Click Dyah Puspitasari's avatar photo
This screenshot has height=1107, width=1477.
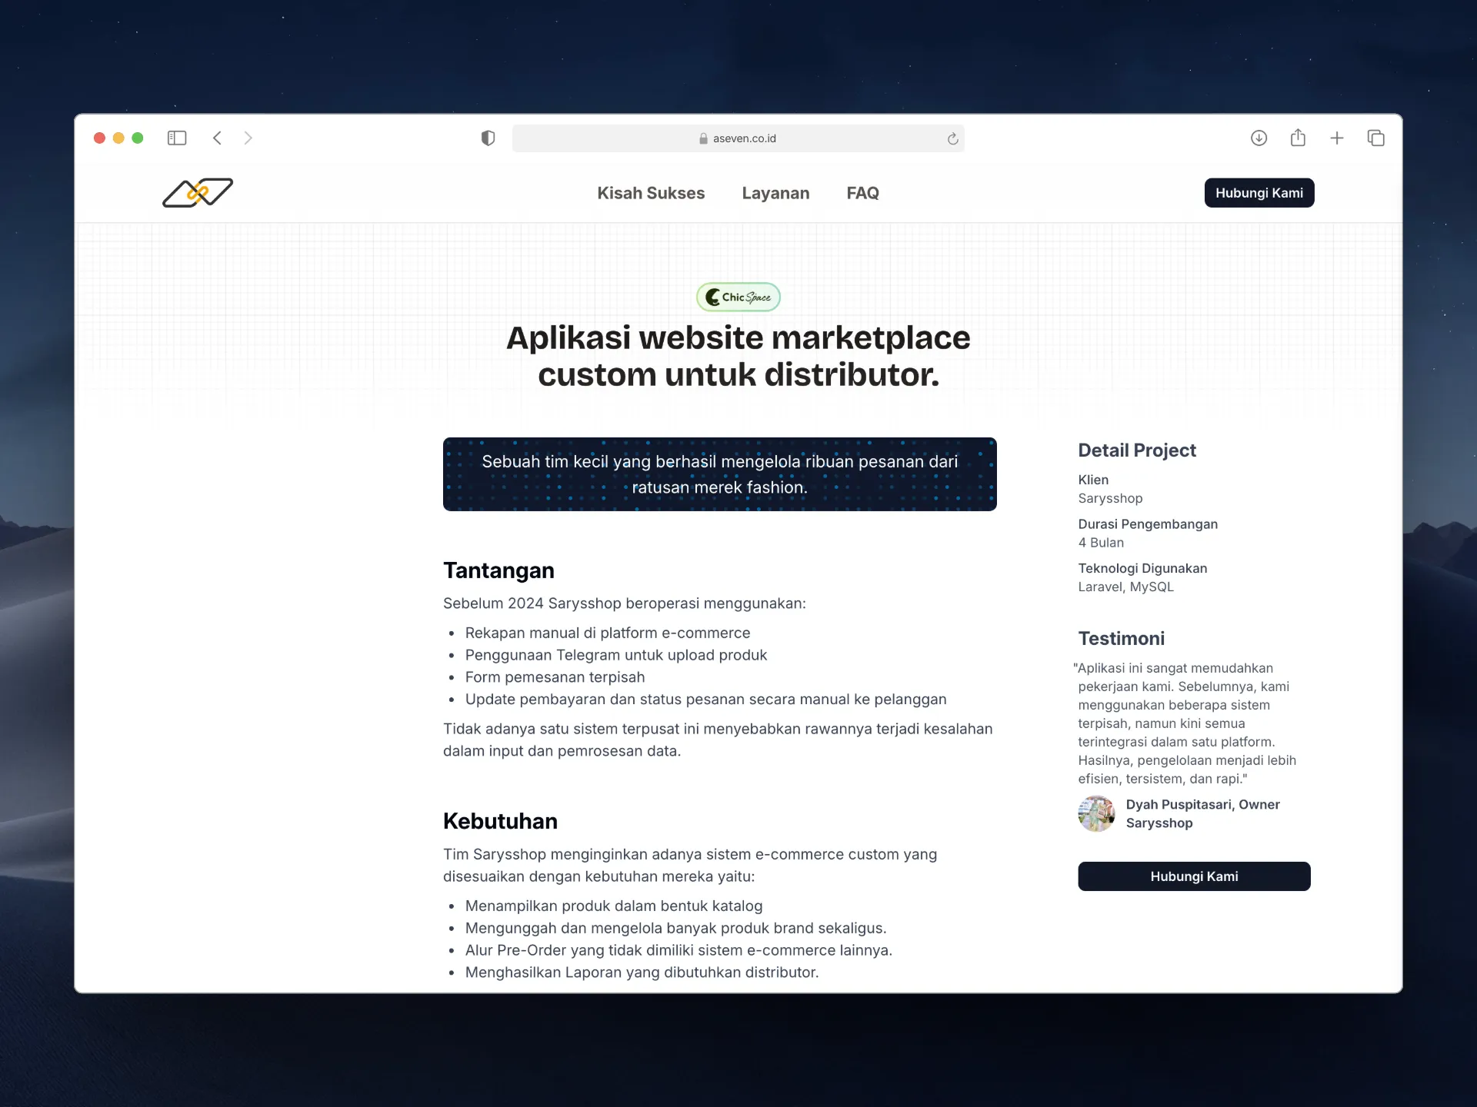(1096, 813)
